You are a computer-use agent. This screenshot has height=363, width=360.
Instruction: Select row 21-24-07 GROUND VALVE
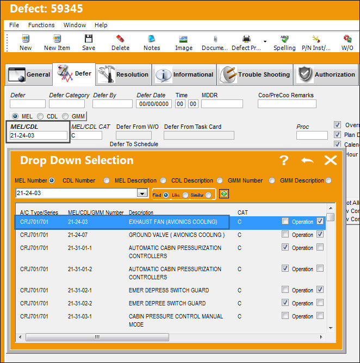pos(171,235)
